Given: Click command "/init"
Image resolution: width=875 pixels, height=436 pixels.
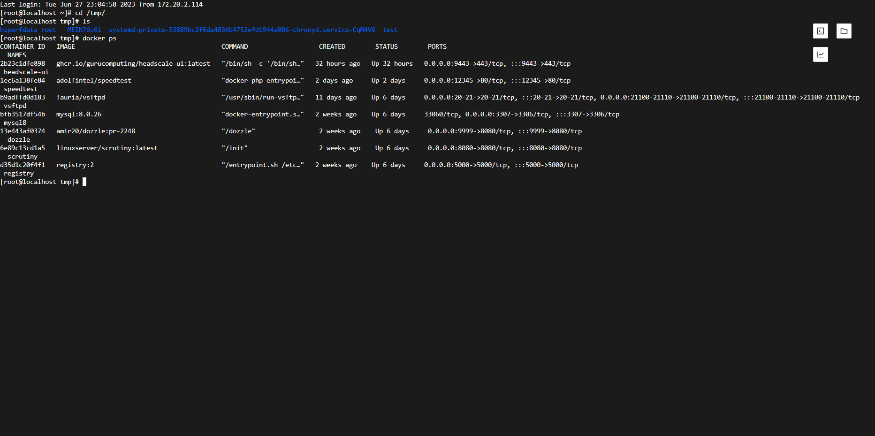Looking at the screenshot, I should [235, 148].
